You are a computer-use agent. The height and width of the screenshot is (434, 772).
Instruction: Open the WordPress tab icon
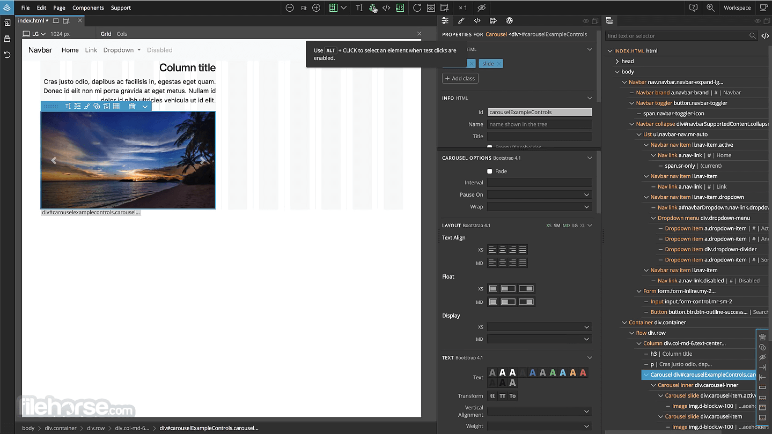click(x=510, y=21)
